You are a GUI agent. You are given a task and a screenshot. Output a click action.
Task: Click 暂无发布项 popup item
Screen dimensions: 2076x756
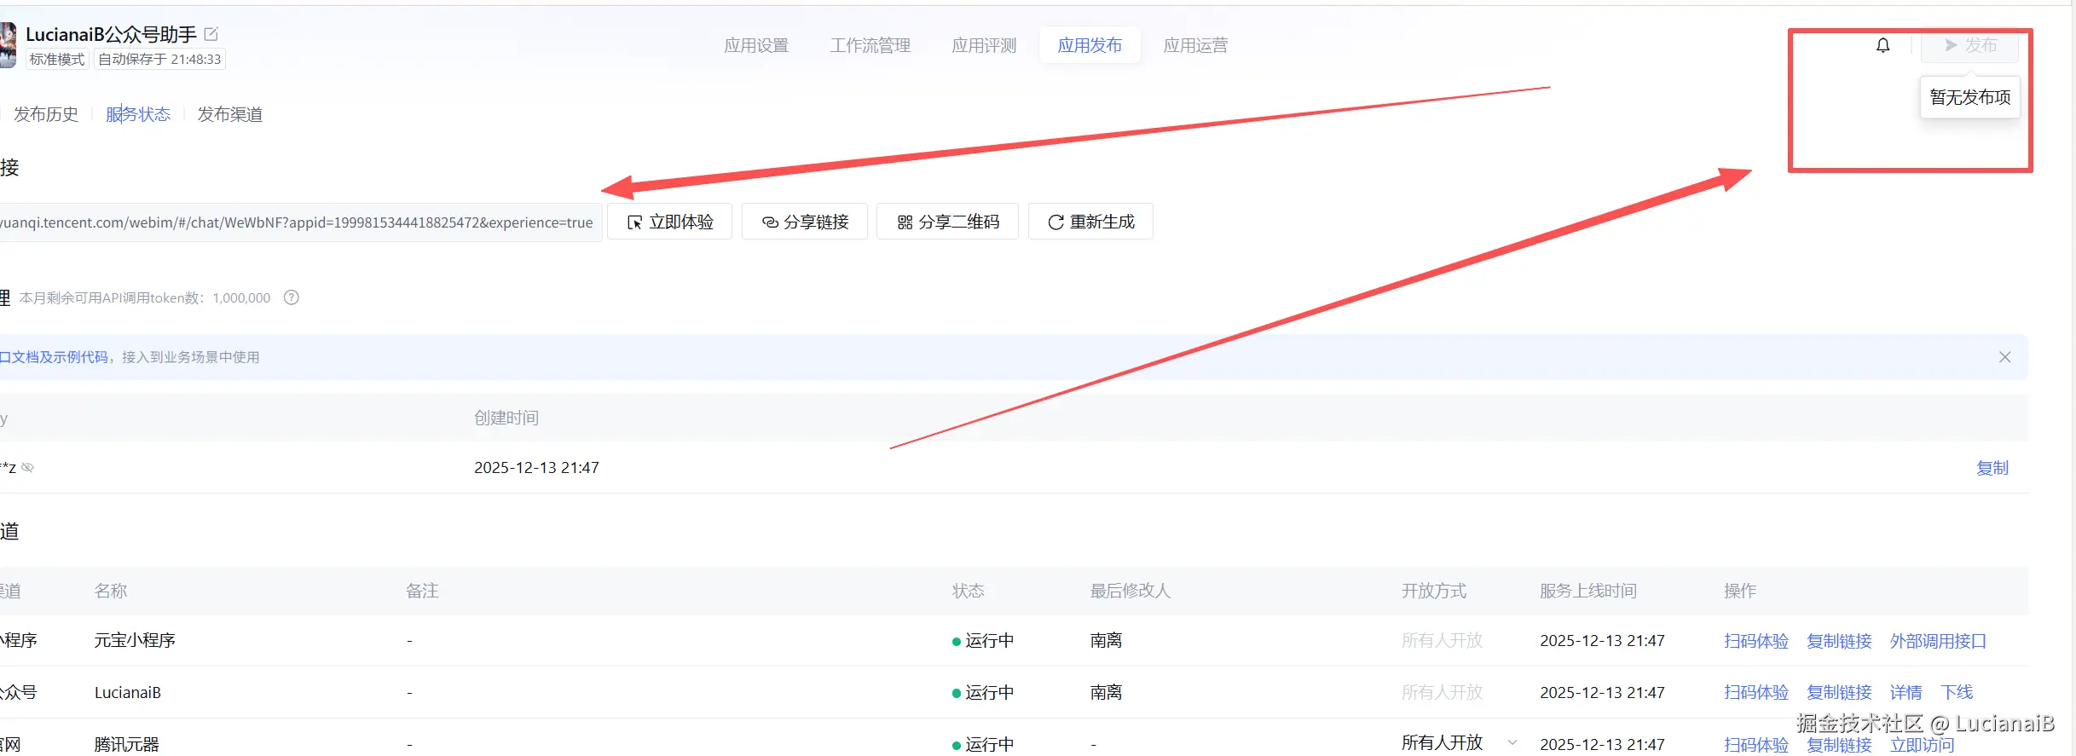tap(1969, 97)
